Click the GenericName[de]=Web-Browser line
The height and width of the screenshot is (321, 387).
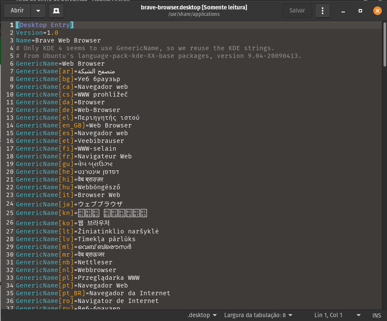point(68,110)
